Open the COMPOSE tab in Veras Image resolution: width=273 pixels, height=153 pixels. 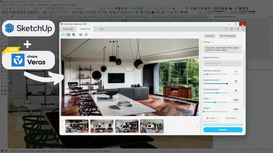point(85,29)
